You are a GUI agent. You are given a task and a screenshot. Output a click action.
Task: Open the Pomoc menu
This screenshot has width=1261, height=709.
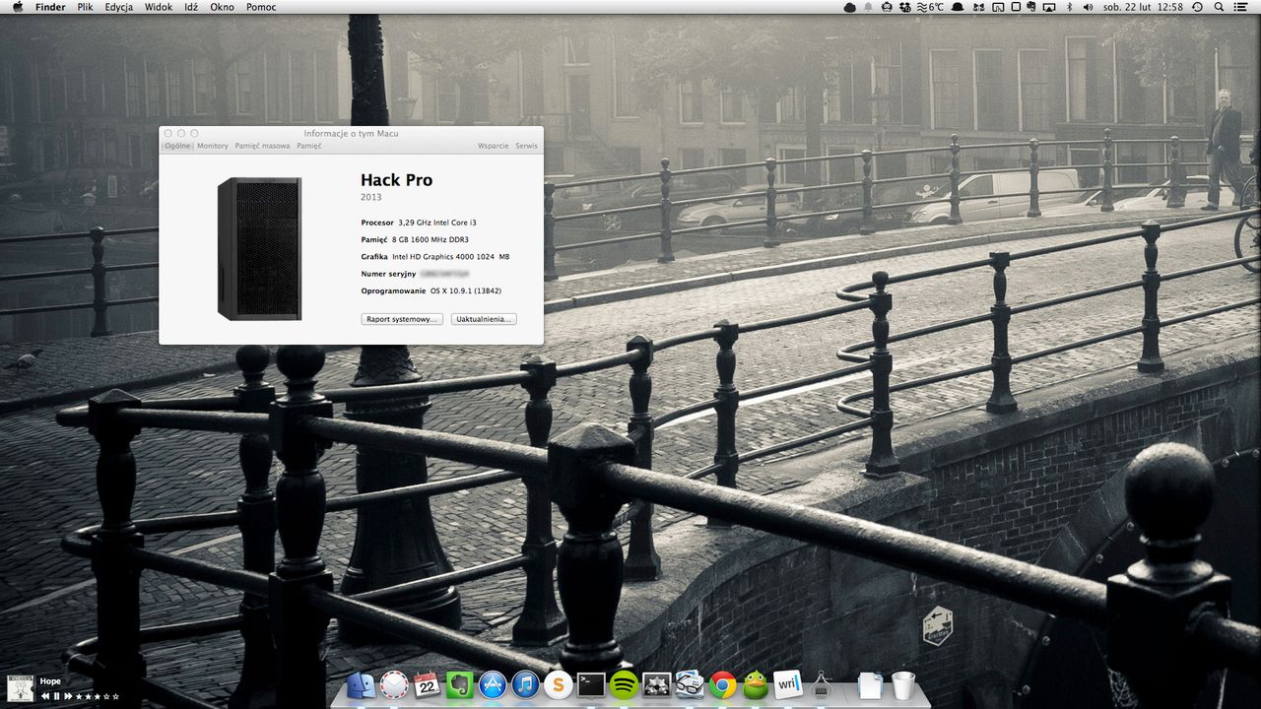coord(261,7)
